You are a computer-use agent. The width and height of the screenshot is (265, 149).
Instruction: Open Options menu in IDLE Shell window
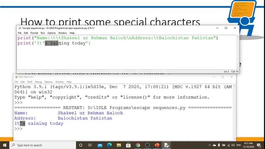point(48,82)
